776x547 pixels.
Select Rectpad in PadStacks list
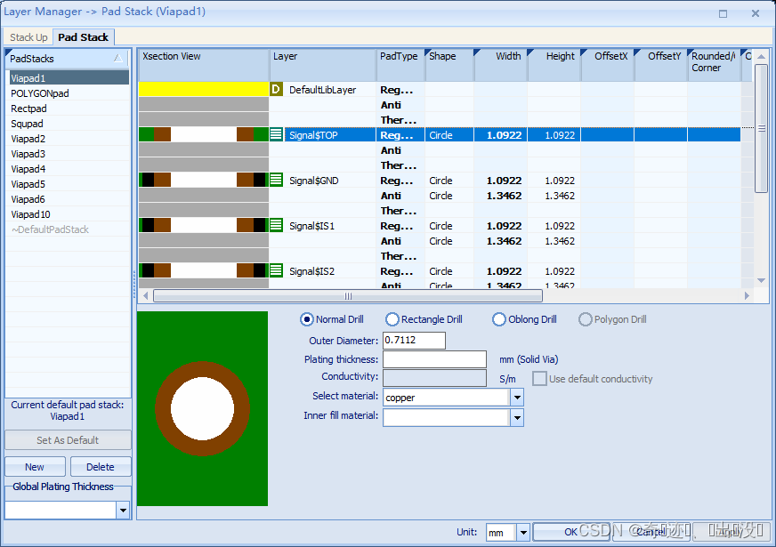(69, 109)
